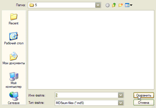Screen dimensions: 156x108
Task: Click inside the Имя файла text field
Action: pyautogui.click(x=87, y=95)
